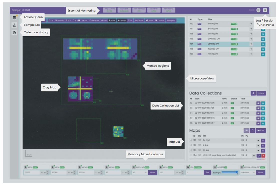Click the user avatar icon in header

[x=258, y=10]
